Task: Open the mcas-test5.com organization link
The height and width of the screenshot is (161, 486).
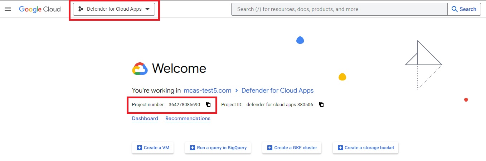Action: tap(208, 90)
